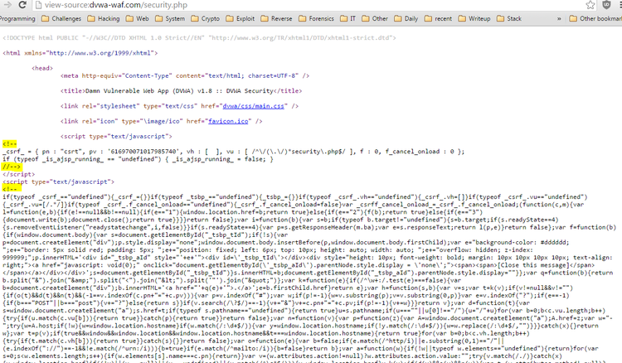Open the Web bookmarks folder
Image resolution: width=622 pixels, height=363 pixels.
pyautogui.click(x=137, y=18)
